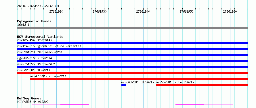Viewport: 256px width, 108px height.
Task: Open variant nsv4249615 (gnomADStructuralVariants) label
Action: (x=49, y=46)
